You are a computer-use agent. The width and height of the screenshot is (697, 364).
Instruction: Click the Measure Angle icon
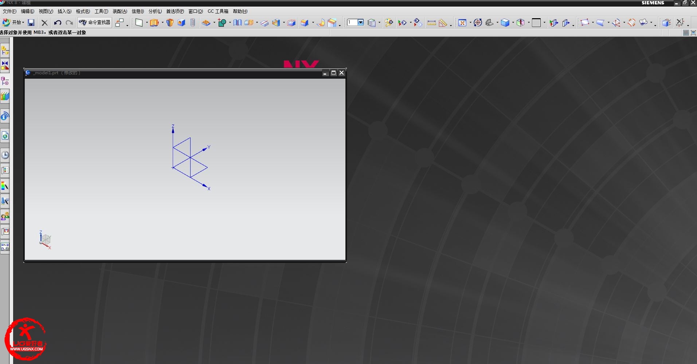(x=443, y=23)
